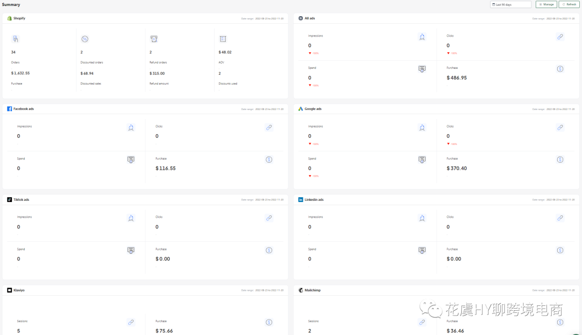582x335 pixels.
Task: Click the Summary page heading
Action: (11, 4)
